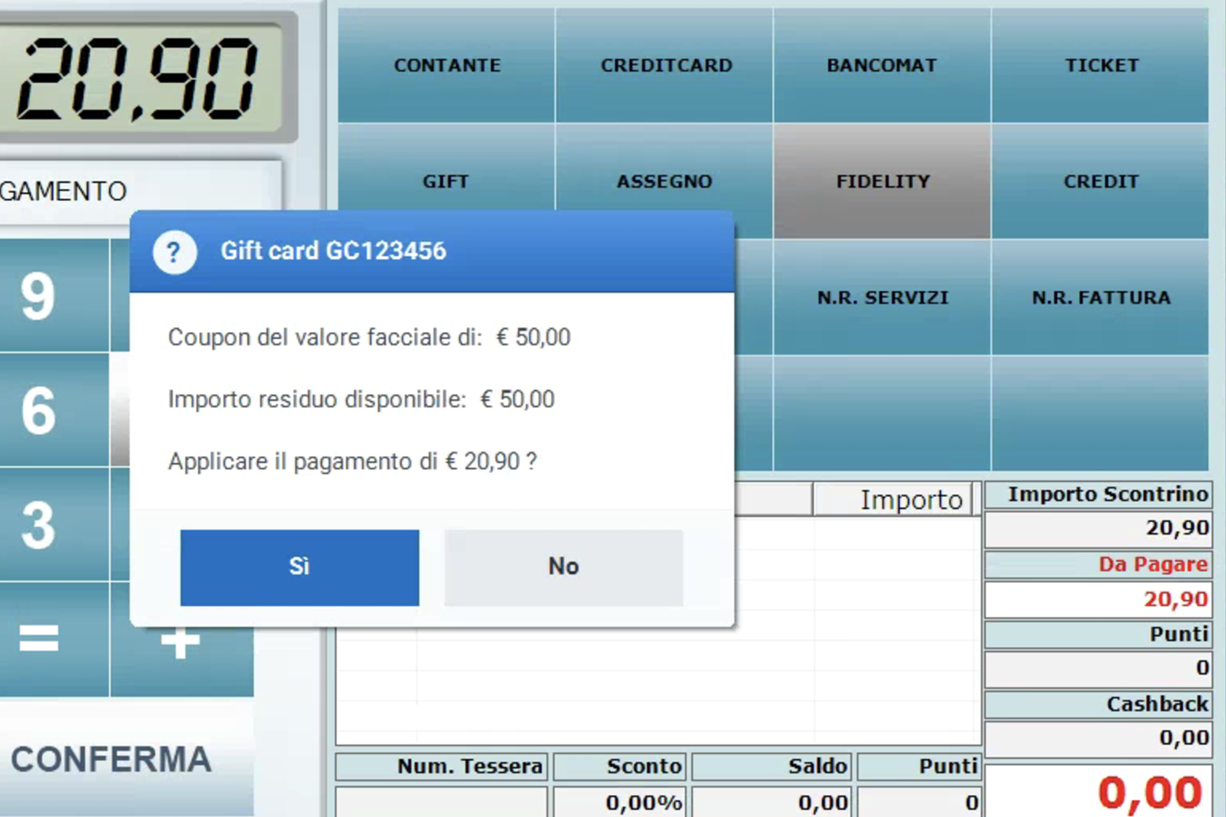Click the large red 0,00 total
This screenshot has width=1226, height=817.
click(x=1098, y=791)
